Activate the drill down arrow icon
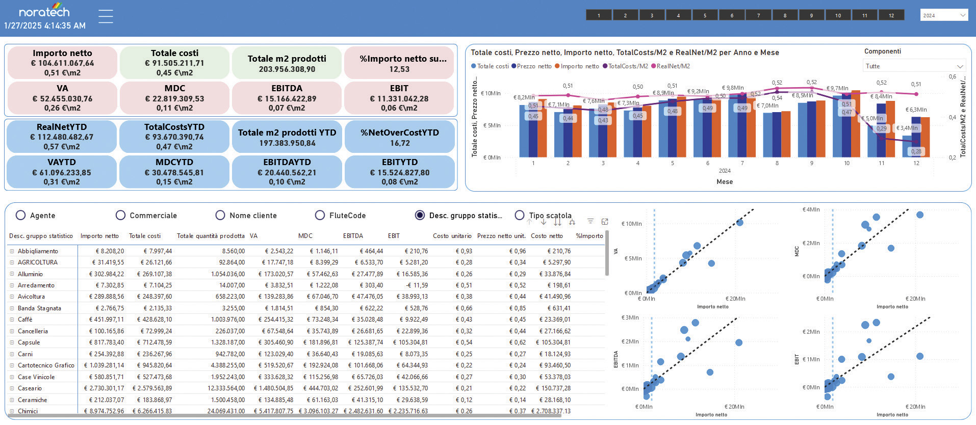This screenshot has width=976, height=425. pos(544,222)
